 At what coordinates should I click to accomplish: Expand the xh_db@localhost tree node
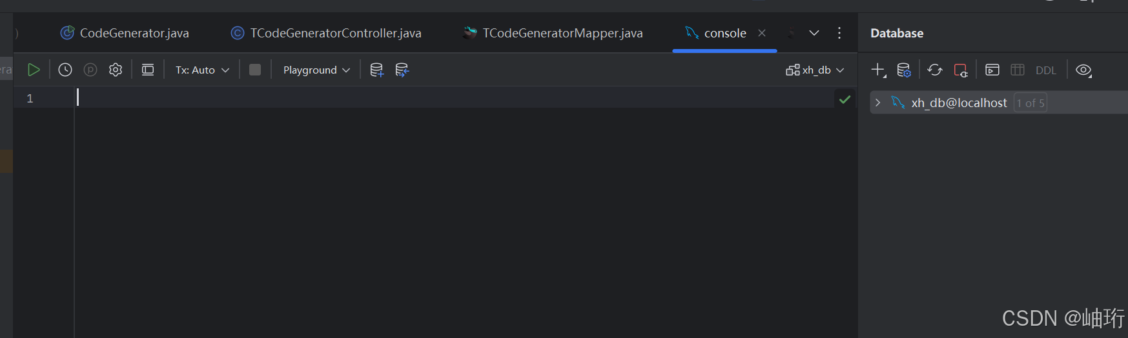click(877, 103)
